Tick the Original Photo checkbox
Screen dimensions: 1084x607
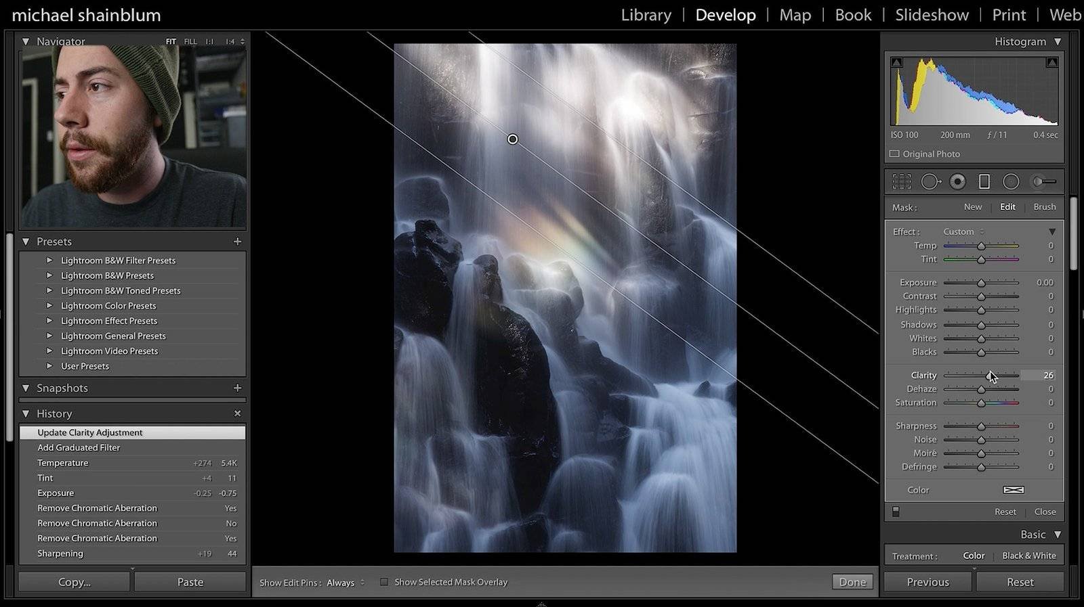(894, 154)
